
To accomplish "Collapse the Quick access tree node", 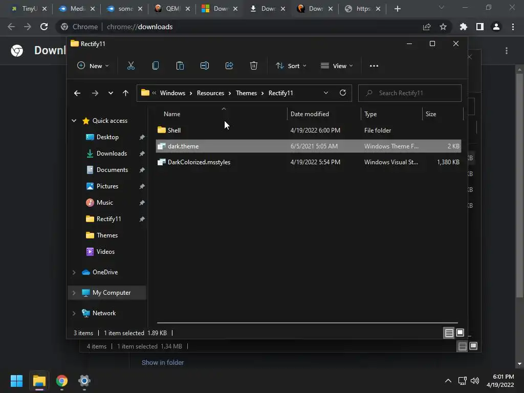I will point(74,121).
